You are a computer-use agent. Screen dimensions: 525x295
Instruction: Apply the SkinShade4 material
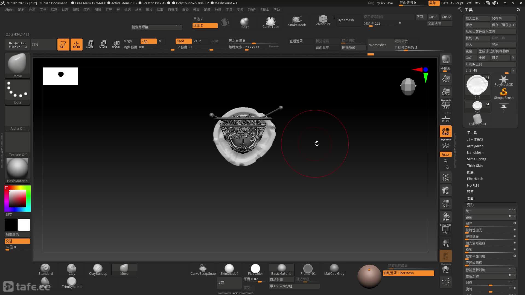(x=229, y=270)
